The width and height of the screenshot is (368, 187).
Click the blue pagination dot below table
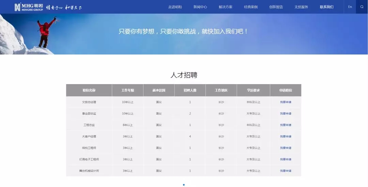coord(184,185)
